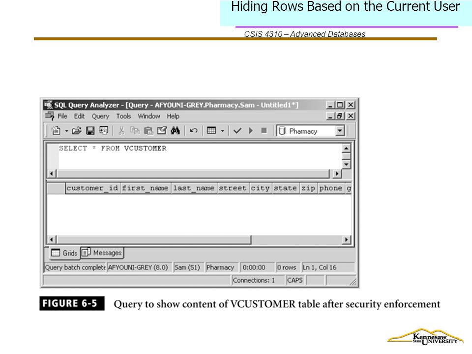Click the Cut scissors icon
The width and height of the screenshot is (472, 354).
(x=121, y=131)
